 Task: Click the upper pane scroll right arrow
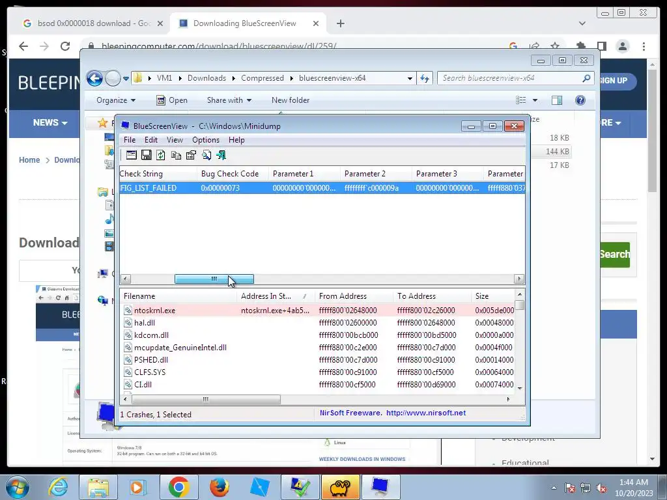pyautogui.click(x=519, y=279)
